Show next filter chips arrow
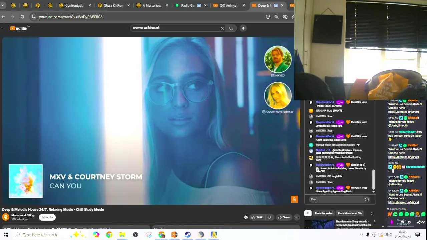The width and height of the screenshot is (427, 240). [x=371, y=213]
